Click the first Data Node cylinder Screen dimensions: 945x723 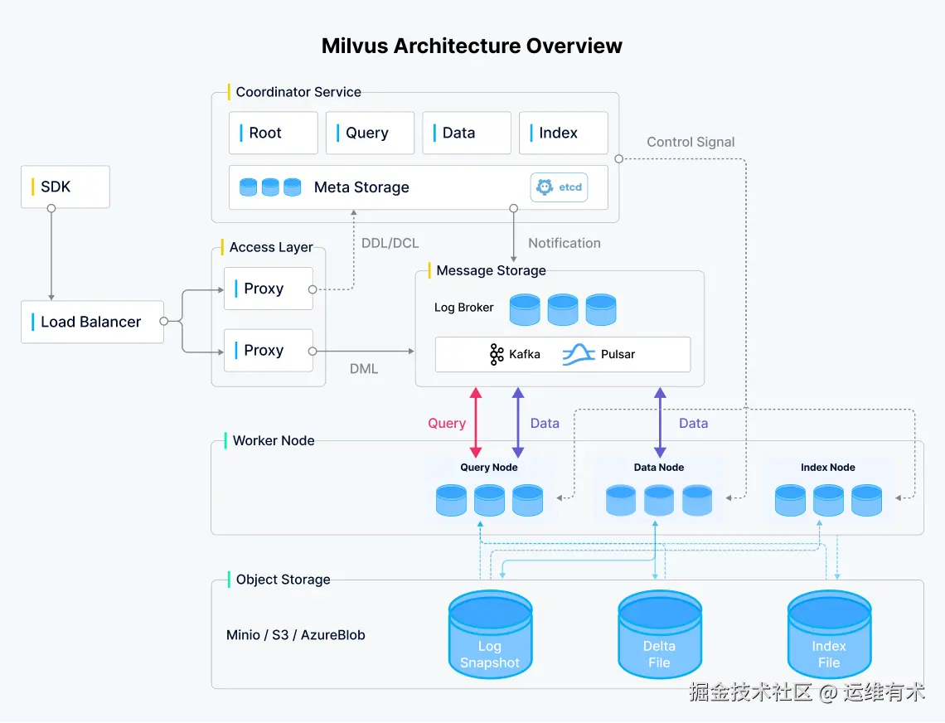pos(620,500)
